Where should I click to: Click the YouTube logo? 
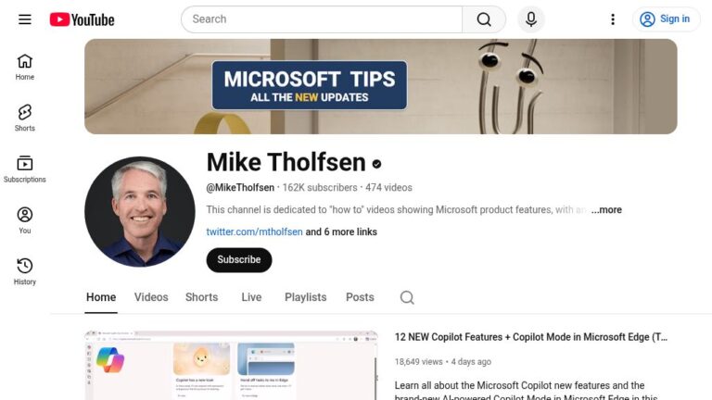pos(83,19)
